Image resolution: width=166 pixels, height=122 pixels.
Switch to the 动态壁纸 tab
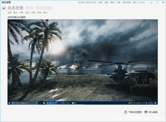[x=15, y=8]
